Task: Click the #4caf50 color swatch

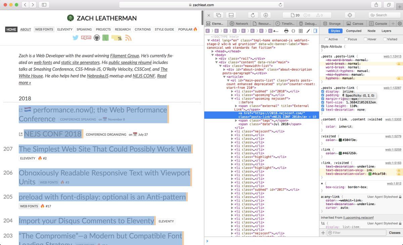Action: (370, 174)
